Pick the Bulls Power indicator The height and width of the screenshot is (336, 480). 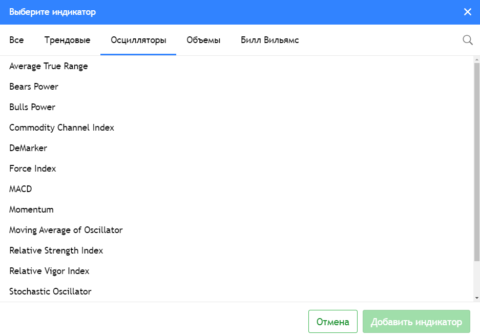(x=32, y=107)
